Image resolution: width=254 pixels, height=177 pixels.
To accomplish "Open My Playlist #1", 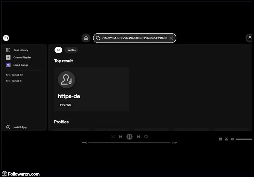I will pyautogui.click(x=14, y=81).
